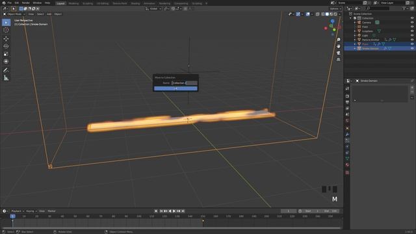
Task: Hide the Particle Emitter object in outliner
Action: point(412,40)
